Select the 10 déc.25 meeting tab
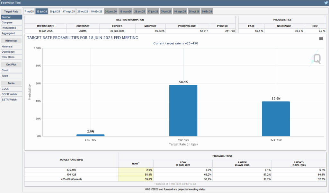The width and height of the screenshot is (329, 193). (96, 12)
